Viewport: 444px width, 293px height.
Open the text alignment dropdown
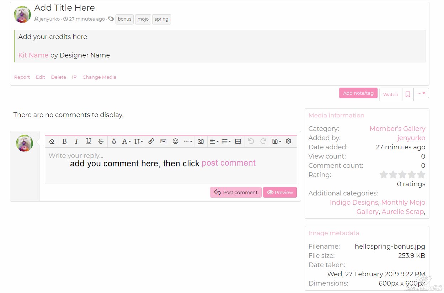(x=214, y=141)
